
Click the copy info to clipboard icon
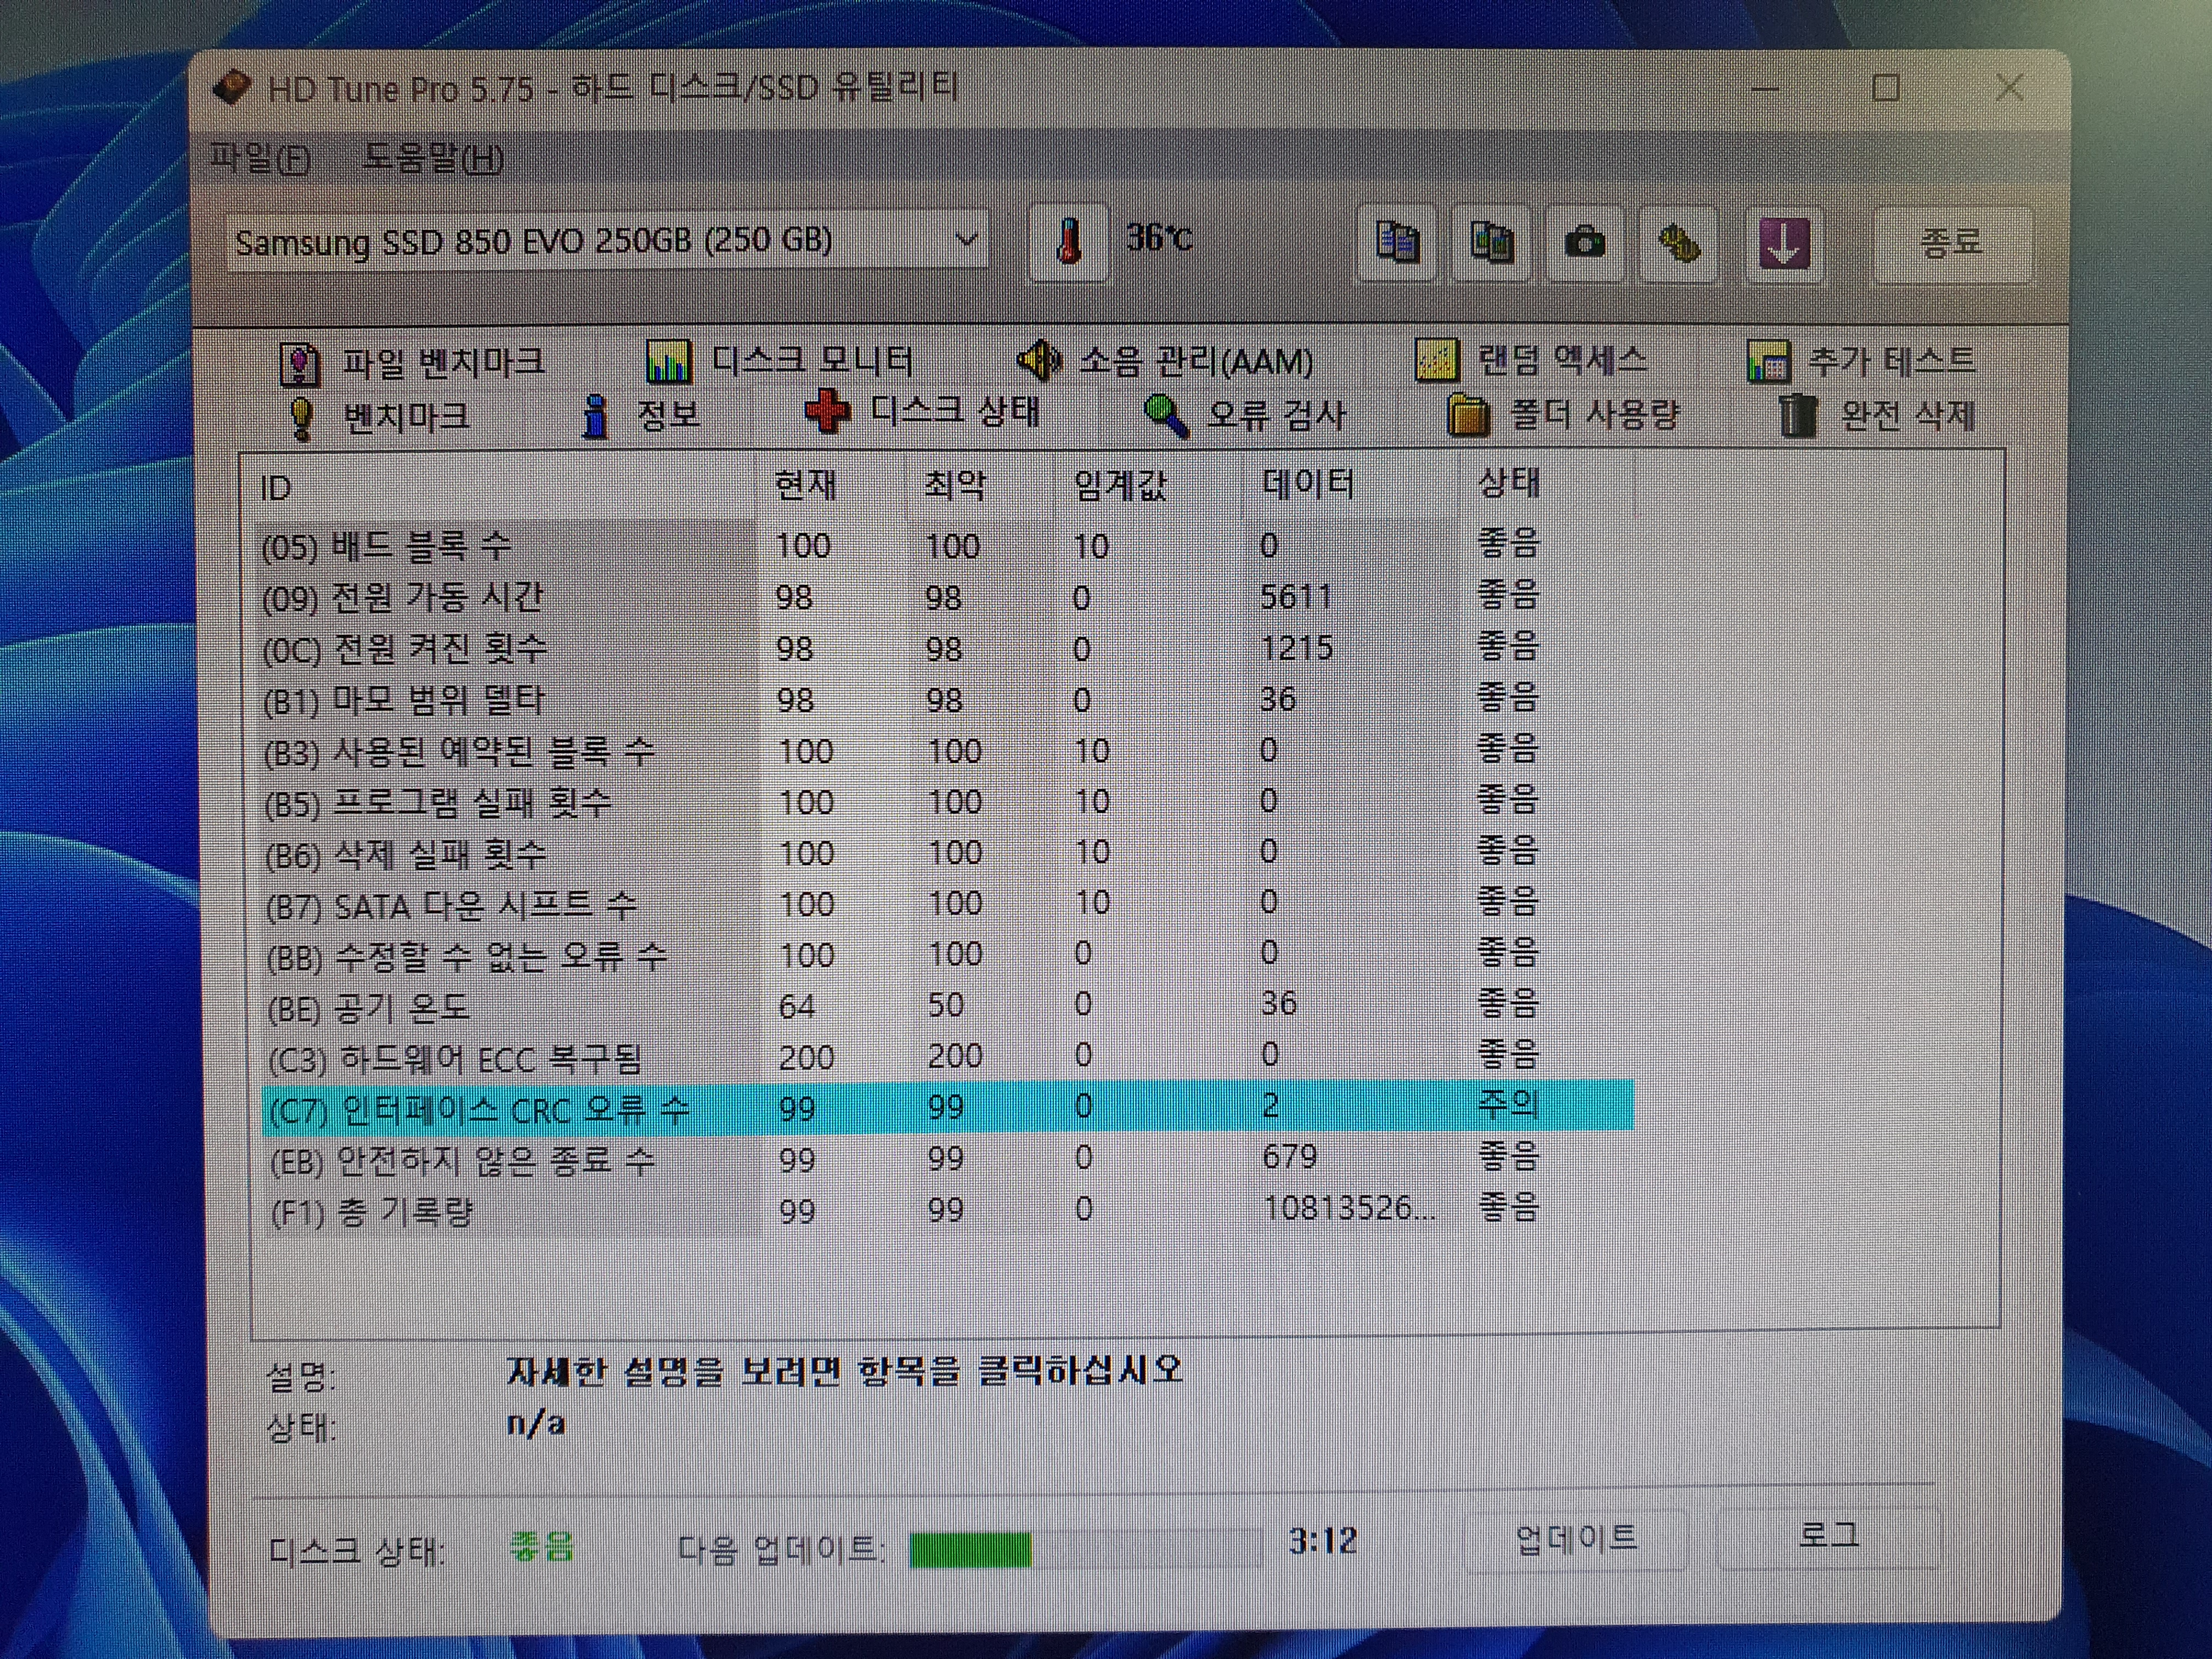pyautogui.click(x=1397, y=243)
